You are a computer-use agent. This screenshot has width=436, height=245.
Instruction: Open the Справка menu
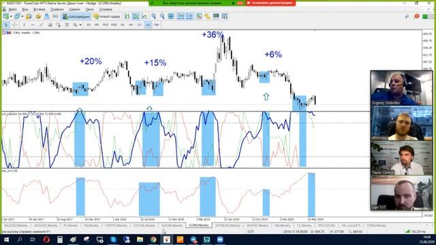tap(106, 9)
